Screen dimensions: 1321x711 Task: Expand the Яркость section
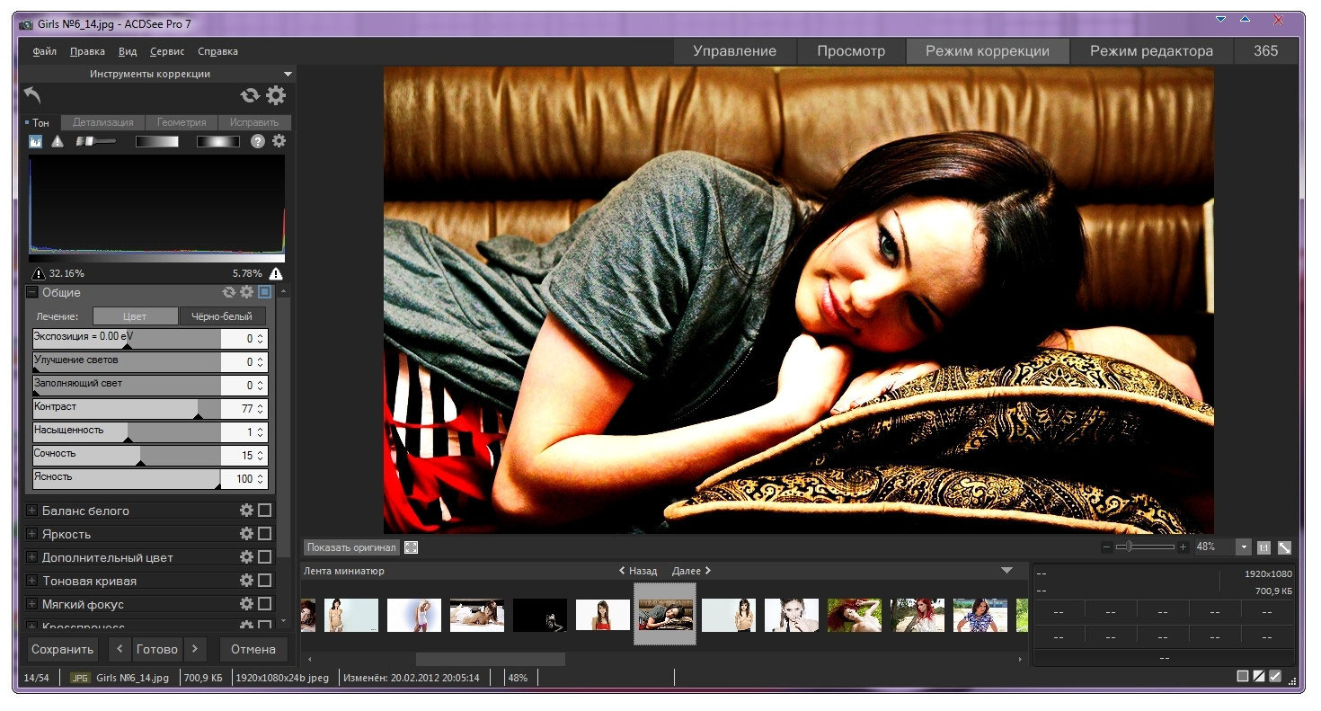(x=32, y=534)
